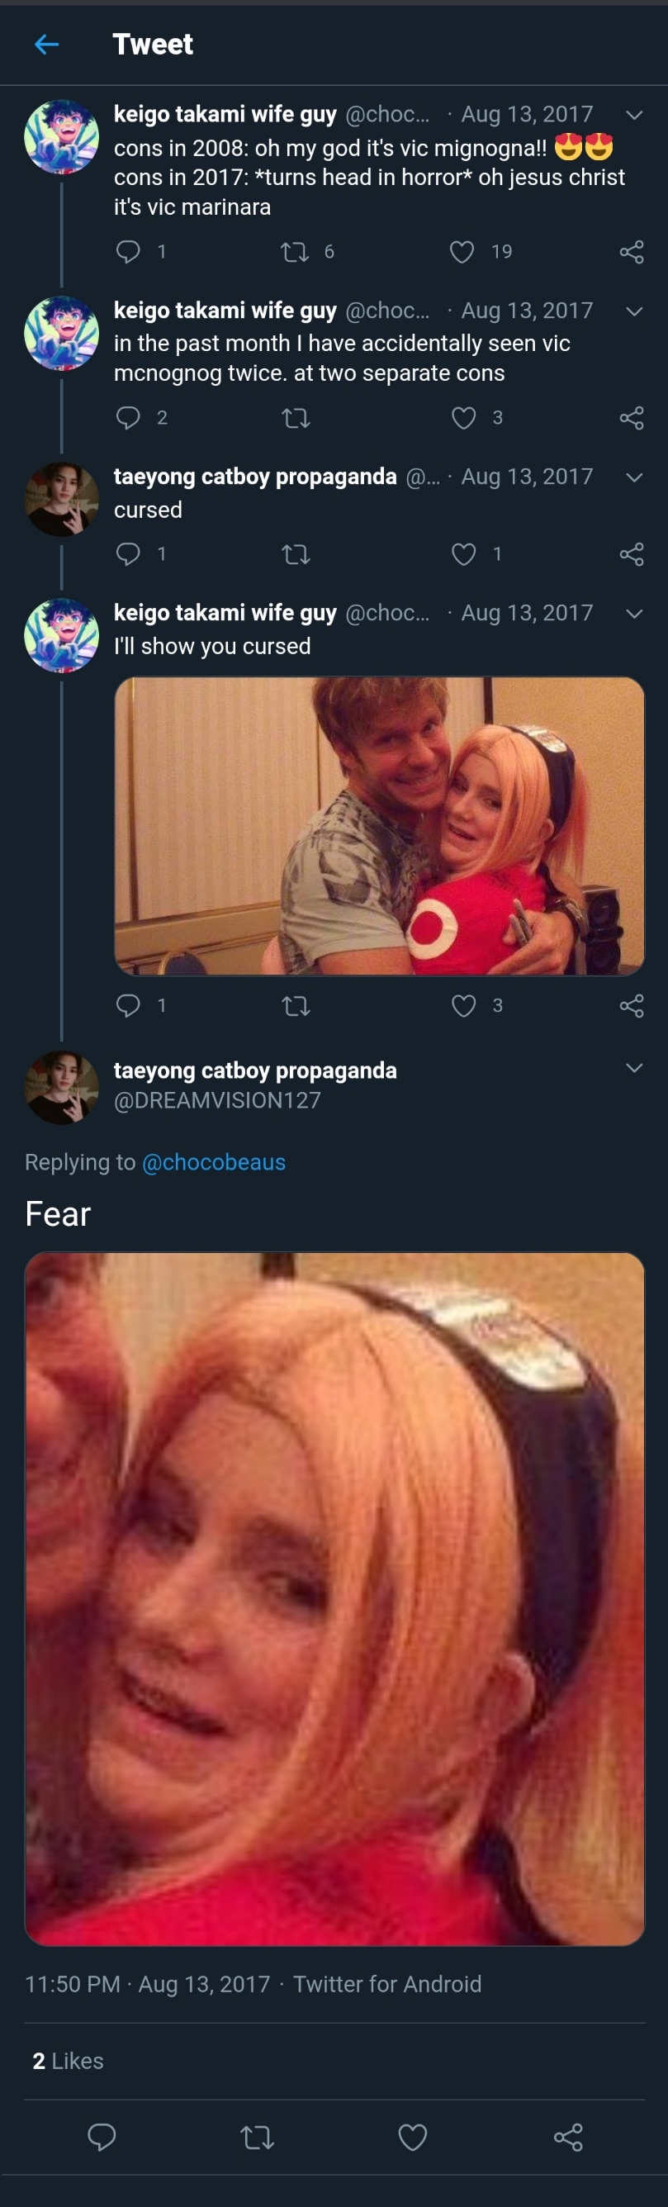Image resolution: width=668 pixels, height=2207 pixels.
Task: Open the large 'Fear' tweet image
Action: 335,1599
